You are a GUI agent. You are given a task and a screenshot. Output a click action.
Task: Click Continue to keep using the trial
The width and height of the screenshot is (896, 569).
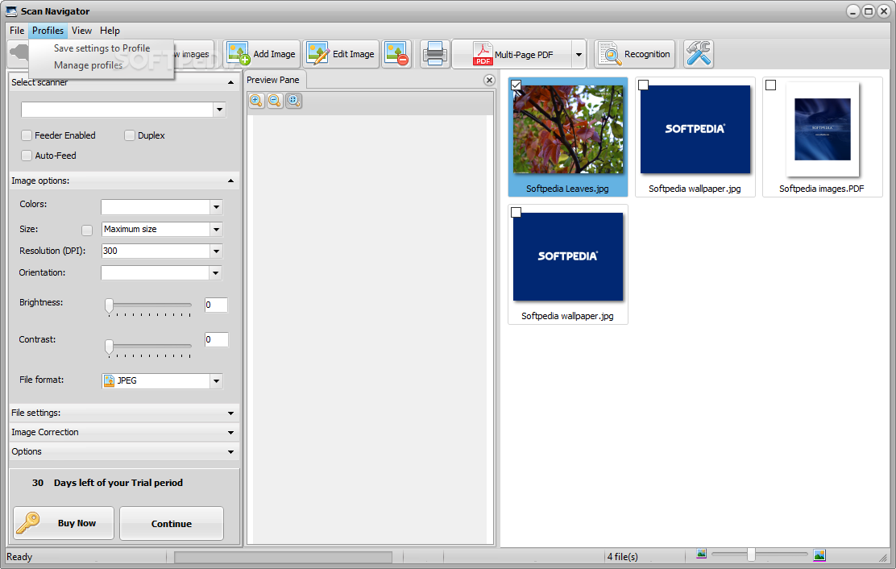pos(172,523)
